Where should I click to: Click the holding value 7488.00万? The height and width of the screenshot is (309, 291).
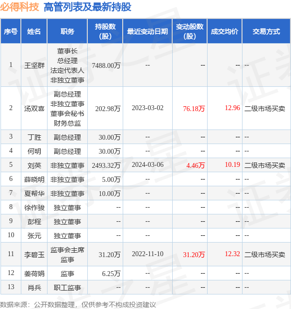(x=106, y=65)
